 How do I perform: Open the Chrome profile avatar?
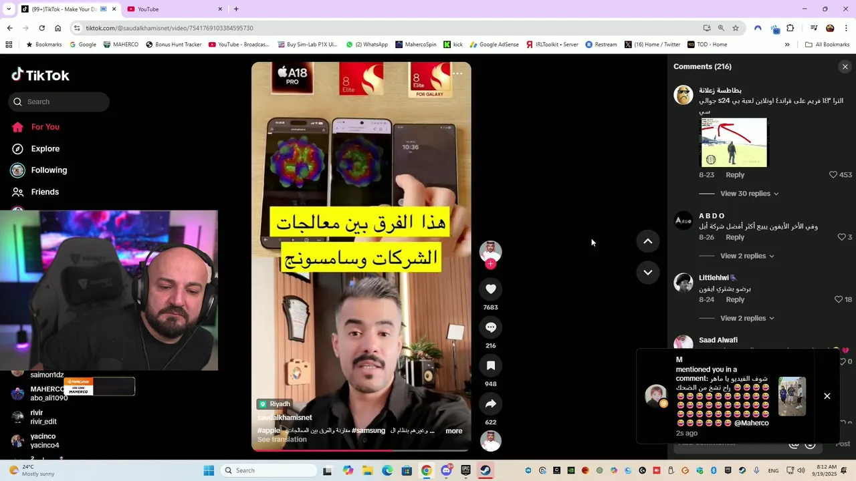[830, 28]
